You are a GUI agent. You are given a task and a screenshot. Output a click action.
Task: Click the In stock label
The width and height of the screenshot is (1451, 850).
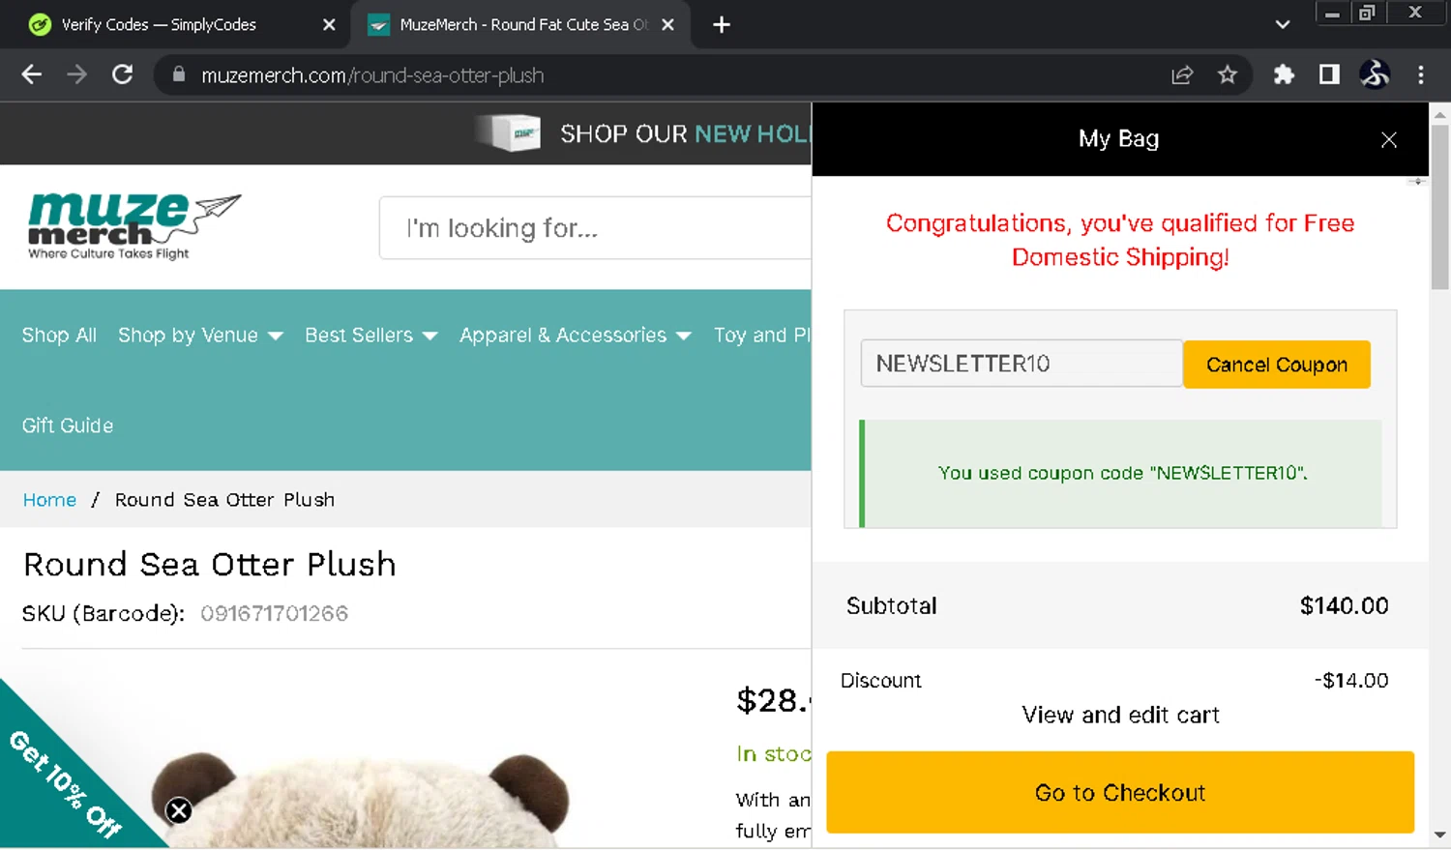[773, 753]
